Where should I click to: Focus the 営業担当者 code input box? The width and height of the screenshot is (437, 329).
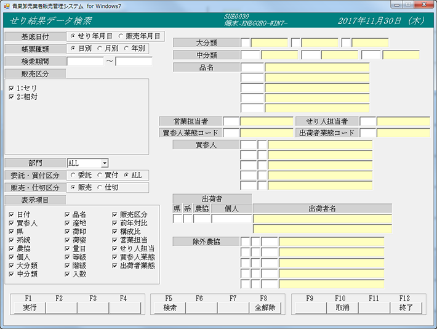point(231,121)
